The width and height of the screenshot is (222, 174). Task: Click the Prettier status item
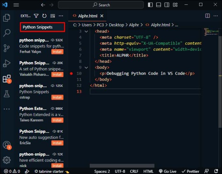(190, 171)
